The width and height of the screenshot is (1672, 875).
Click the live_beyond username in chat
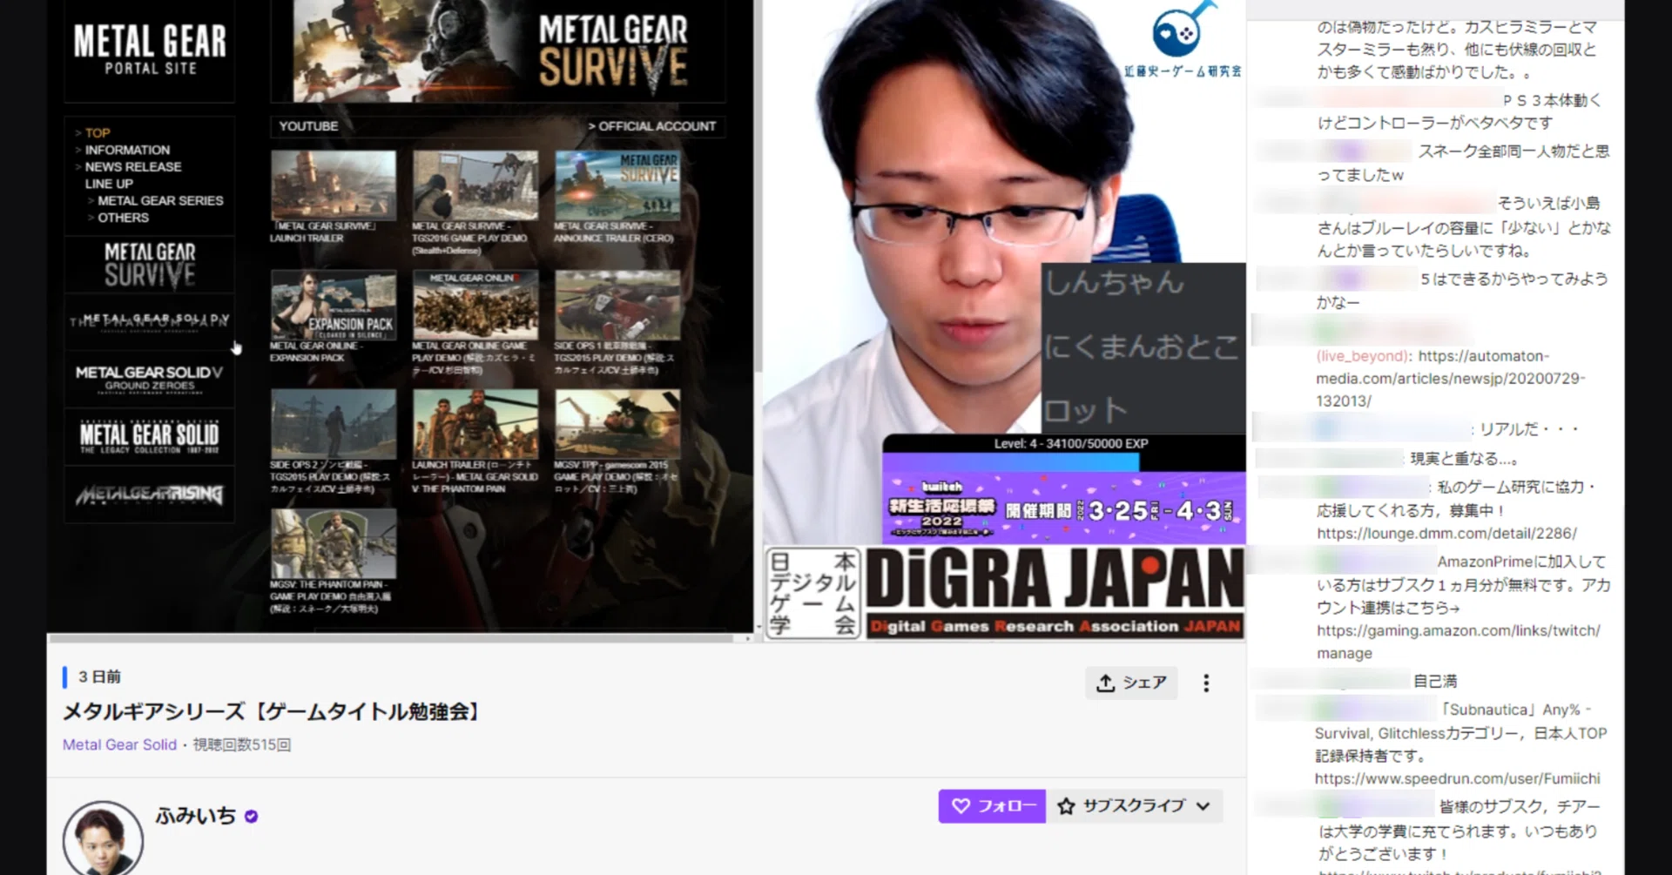click(x=1363, y=356)
